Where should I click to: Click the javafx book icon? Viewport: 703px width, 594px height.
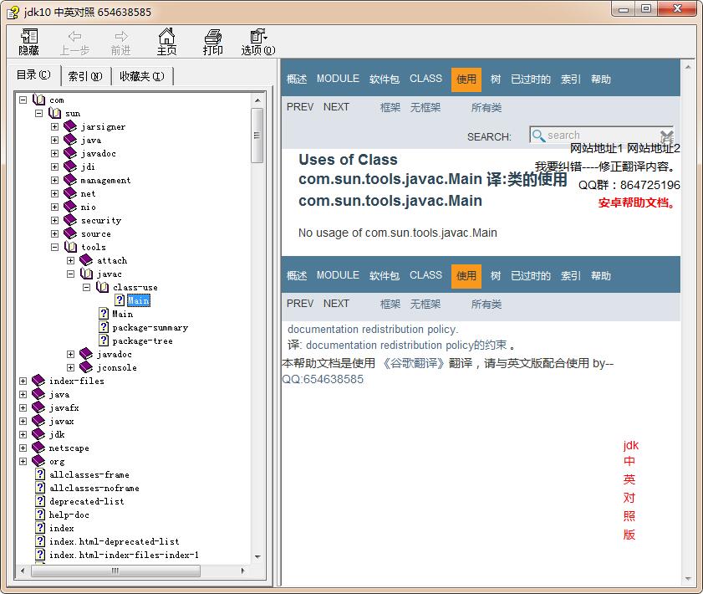coord(38,407)
